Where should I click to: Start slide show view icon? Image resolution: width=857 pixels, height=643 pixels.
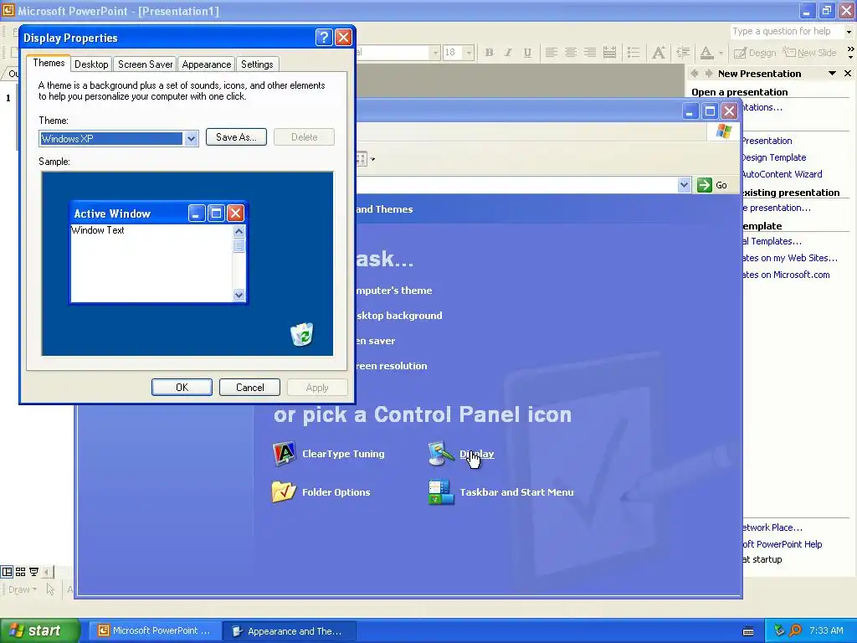click(33, 572)
